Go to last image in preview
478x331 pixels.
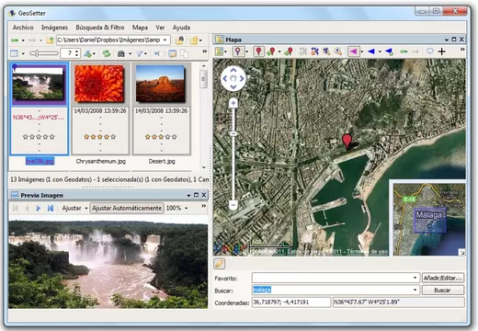[x=51, y=208]
